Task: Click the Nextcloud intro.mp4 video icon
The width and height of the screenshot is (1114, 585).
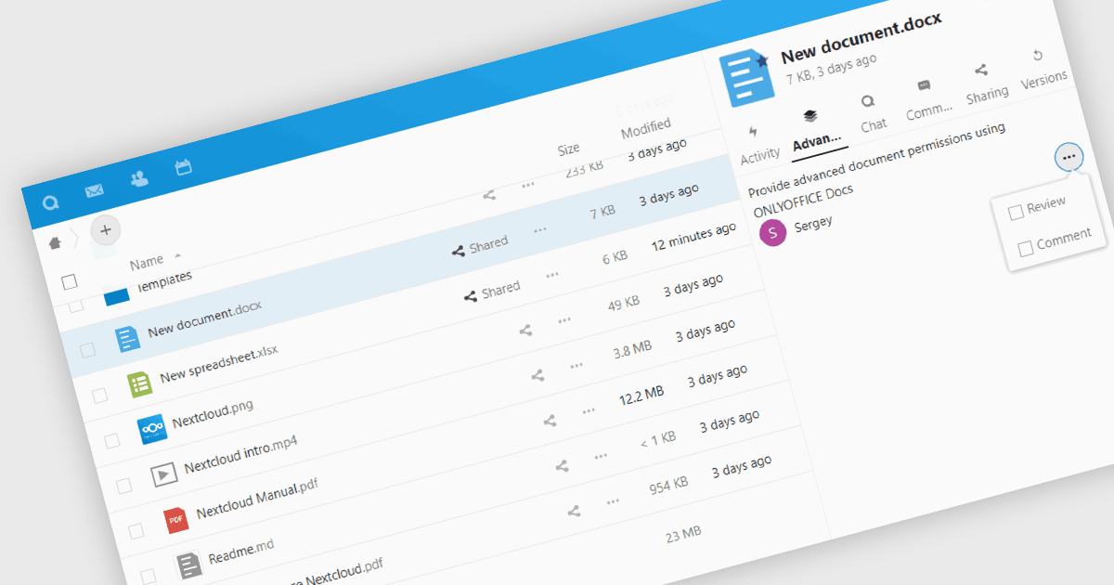Action: click(163, 474)
